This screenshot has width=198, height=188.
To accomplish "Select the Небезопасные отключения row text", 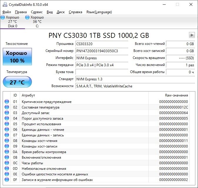I will (x=44, y=169).
